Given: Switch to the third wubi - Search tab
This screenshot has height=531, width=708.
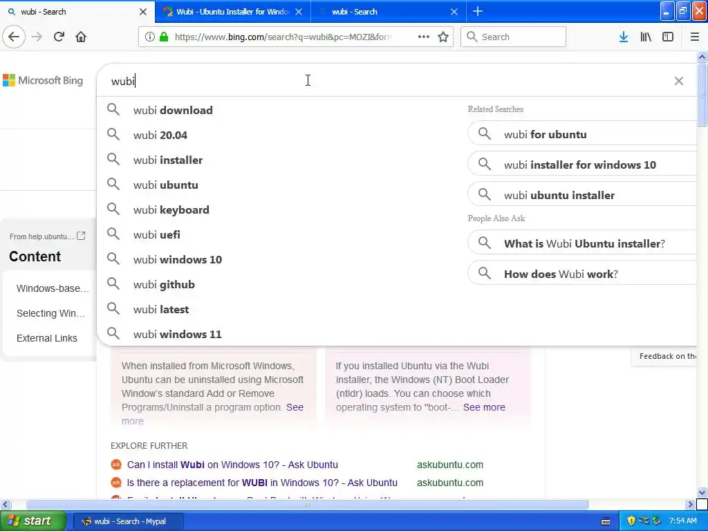Looking at the screenshot, I should coord(389,12).
